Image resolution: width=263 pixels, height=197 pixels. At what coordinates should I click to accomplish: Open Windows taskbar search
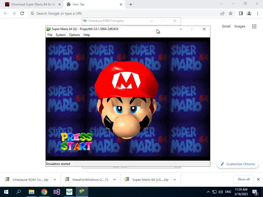coord(18,192)
